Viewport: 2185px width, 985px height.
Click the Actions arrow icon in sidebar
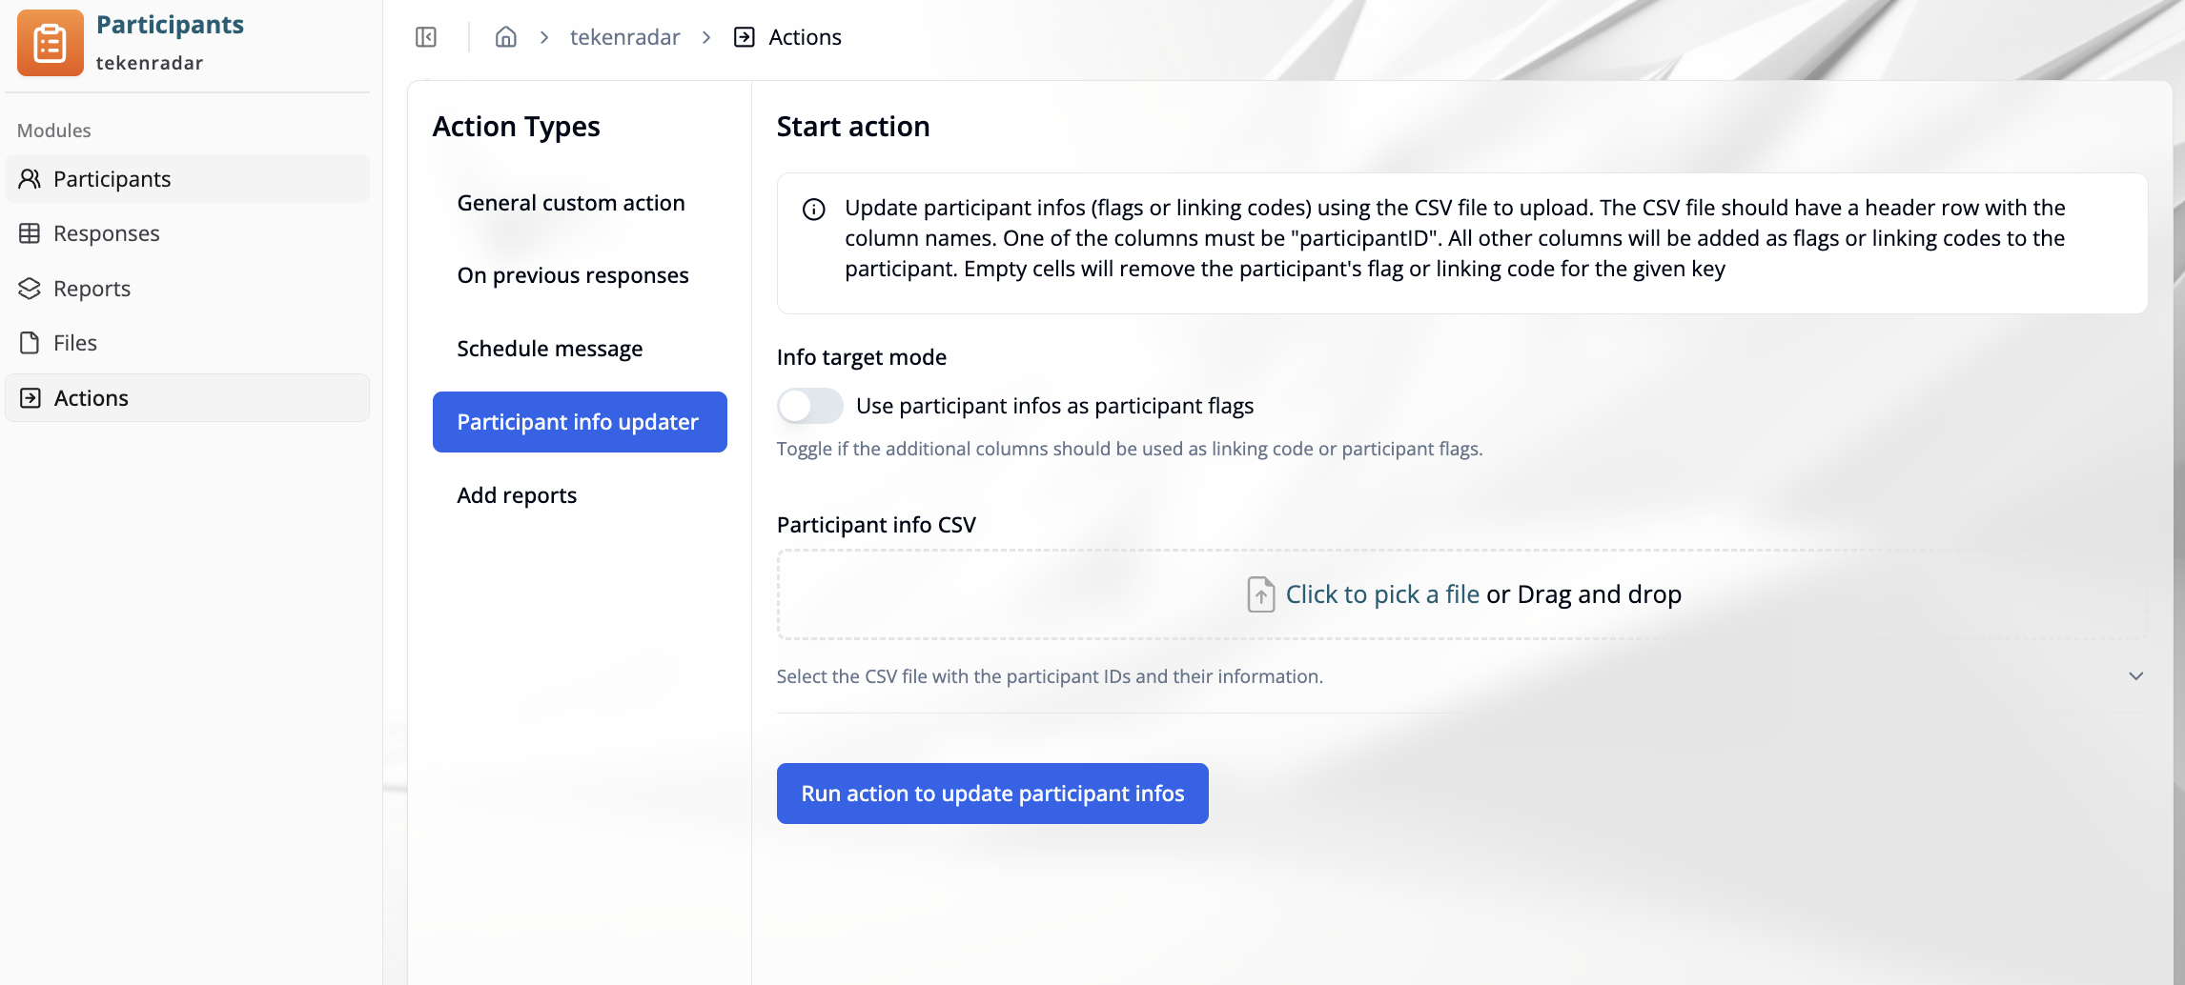[30, 397]
